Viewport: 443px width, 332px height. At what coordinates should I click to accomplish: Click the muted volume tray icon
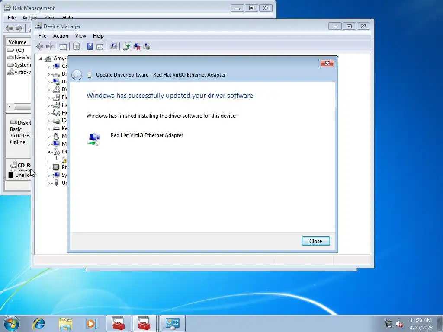pos(399,324)
